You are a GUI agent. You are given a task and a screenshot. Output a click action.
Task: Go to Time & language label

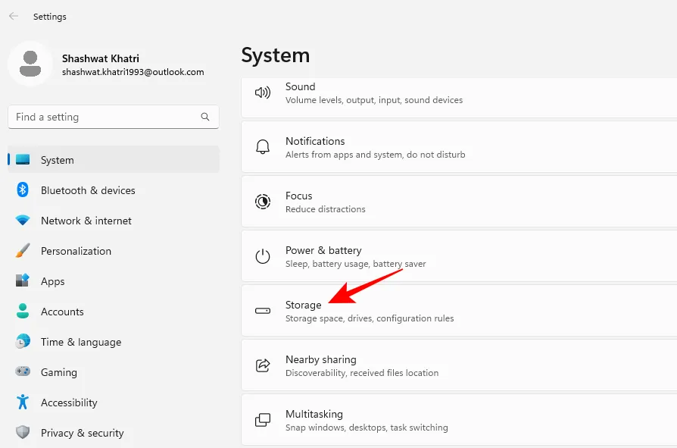pos(81,342)
